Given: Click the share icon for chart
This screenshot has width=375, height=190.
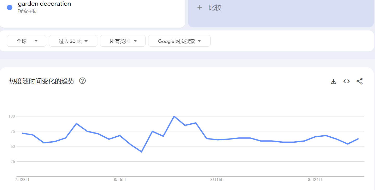Looking at the screenshot, I should point(360,81).
